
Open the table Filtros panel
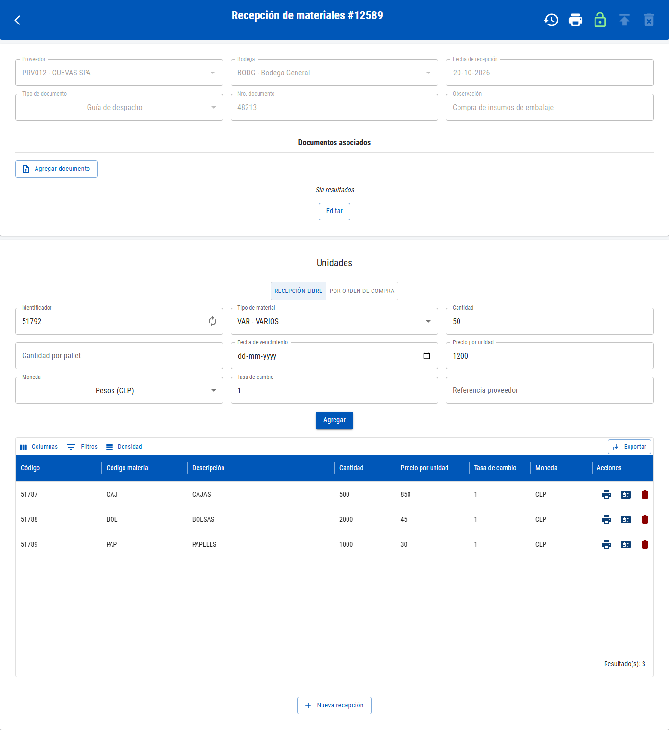(82, 447)
